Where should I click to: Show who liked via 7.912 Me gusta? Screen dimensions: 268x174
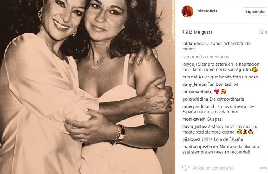tap(197, 32)
